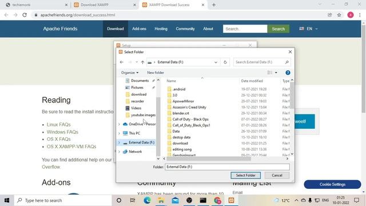The width and height of the screenshot is (366, 206).
Task: Expand OneDrive - Personal node
Action: (x=119, y=124)
